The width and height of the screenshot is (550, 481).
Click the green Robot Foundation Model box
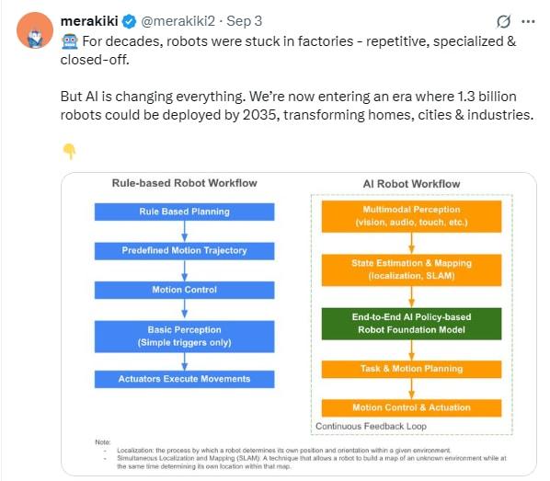click(411, 324)
